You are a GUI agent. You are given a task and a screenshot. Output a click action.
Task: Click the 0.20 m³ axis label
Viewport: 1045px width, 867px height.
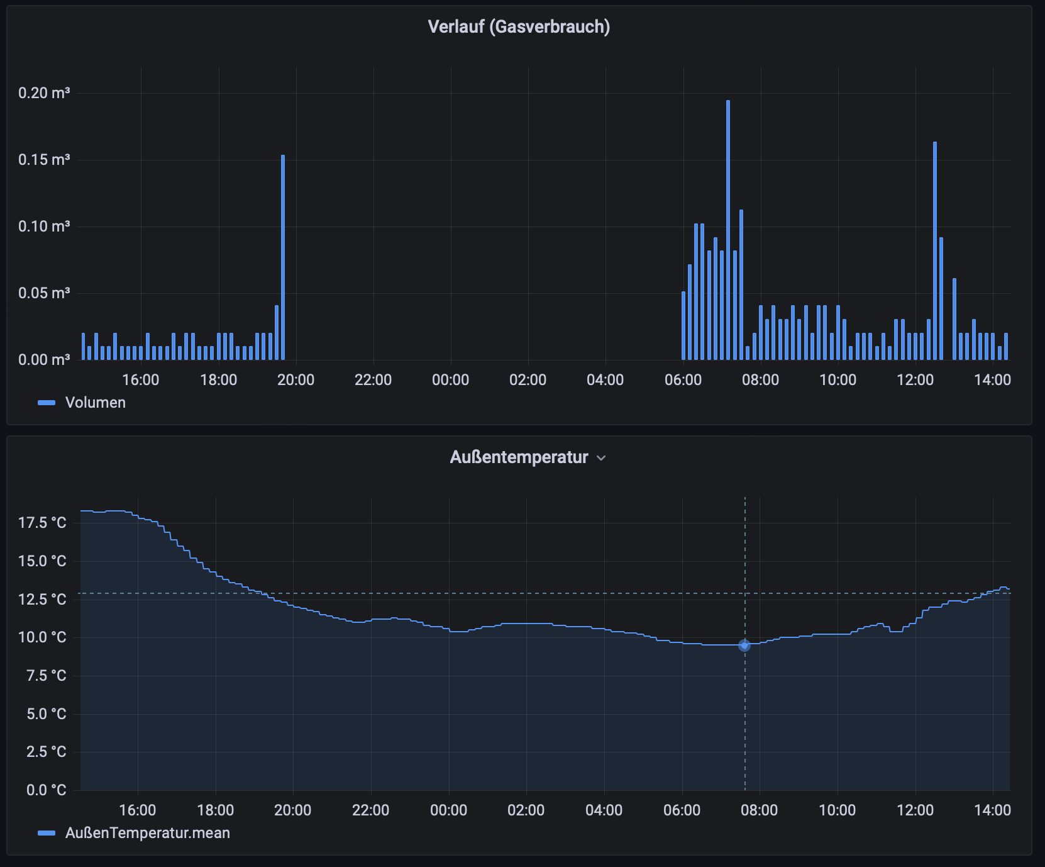coord(44,93)
